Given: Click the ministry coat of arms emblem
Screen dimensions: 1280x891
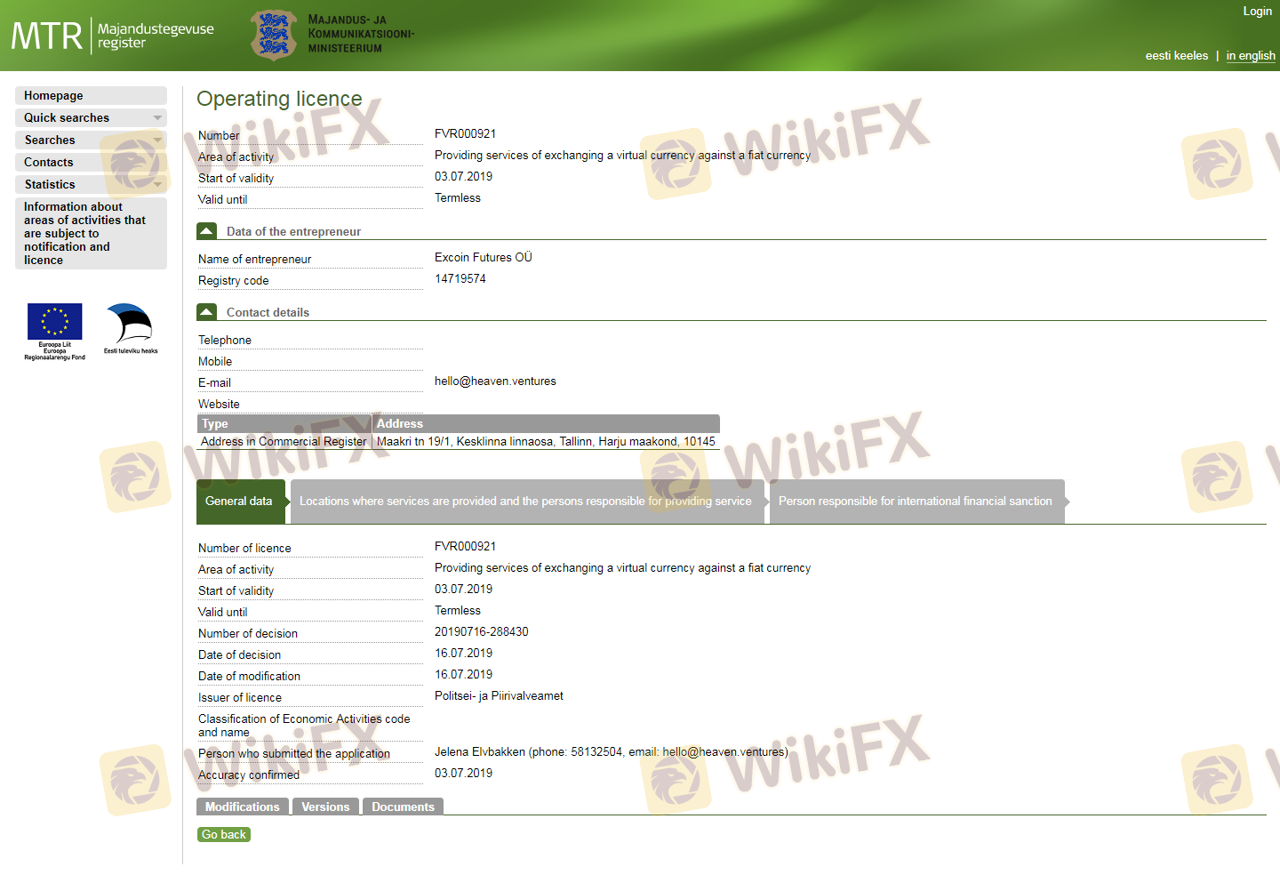Looking at the screenshot, I should pyautogui.click(x=273, y=35).
